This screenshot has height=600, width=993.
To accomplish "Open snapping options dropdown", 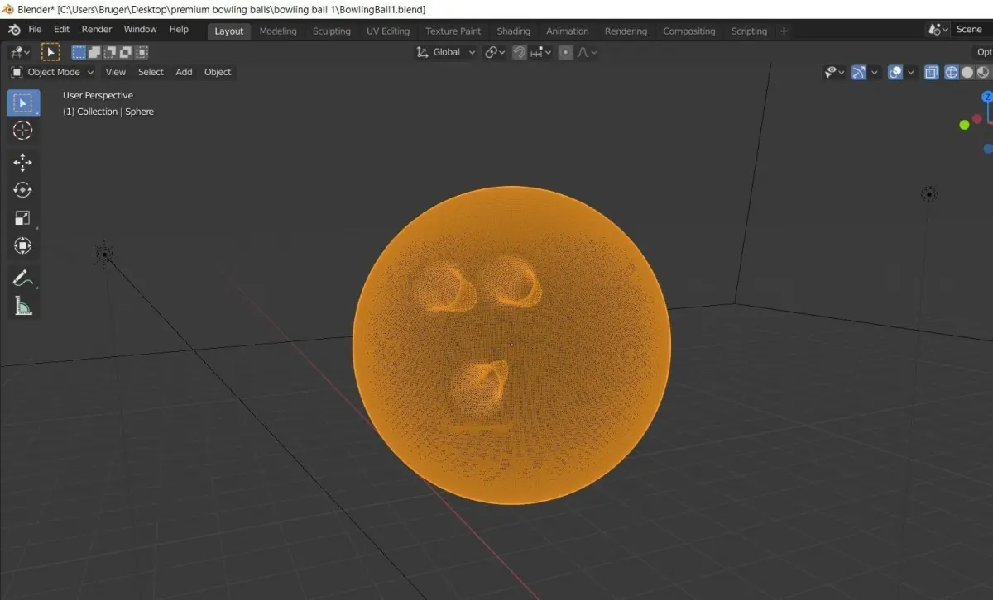I will pos(541,52).
